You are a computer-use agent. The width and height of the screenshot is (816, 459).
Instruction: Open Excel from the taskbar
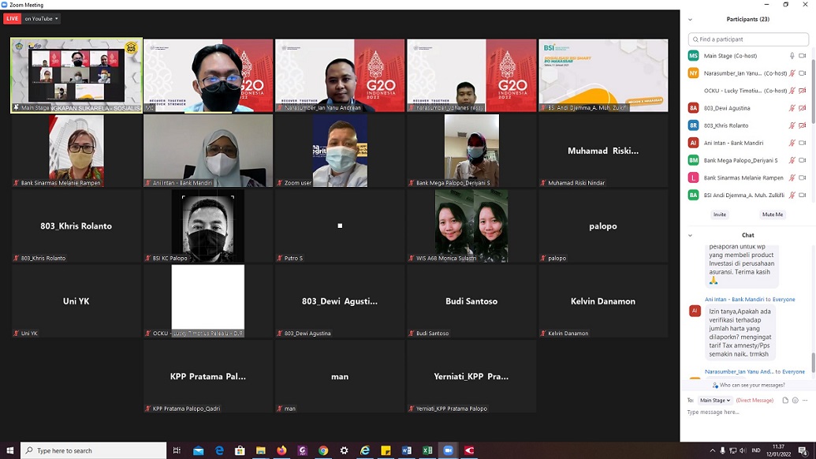pos(427,450)
